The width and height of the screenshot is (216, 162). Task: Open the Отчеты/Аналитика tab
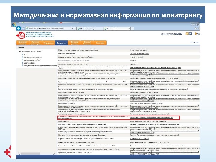coord(87,43)
